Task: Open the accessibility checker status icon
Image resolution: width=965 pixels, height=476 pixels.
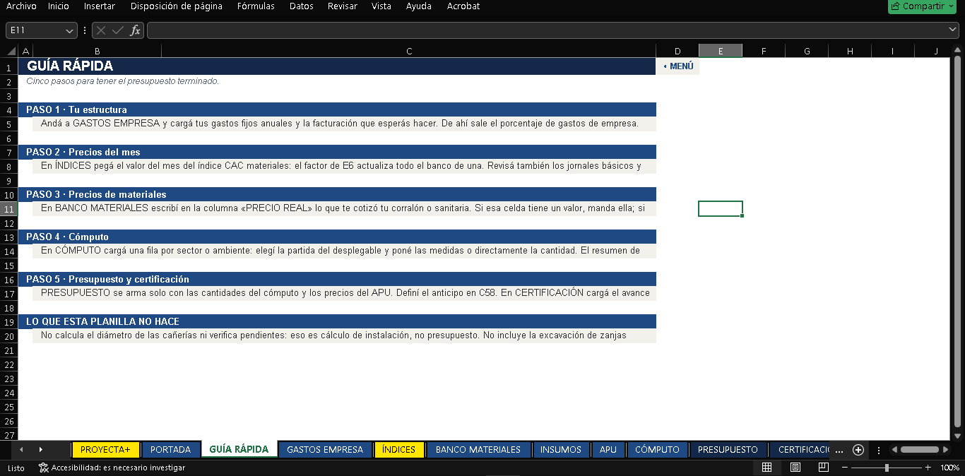Action: 43,468
